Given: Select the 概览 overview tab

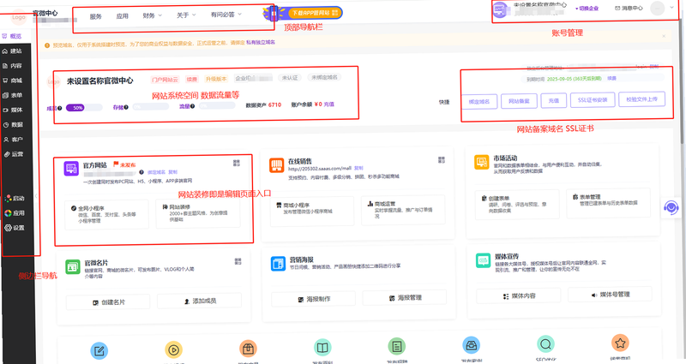Looking at the screenshot, I should tap(12, 36).
